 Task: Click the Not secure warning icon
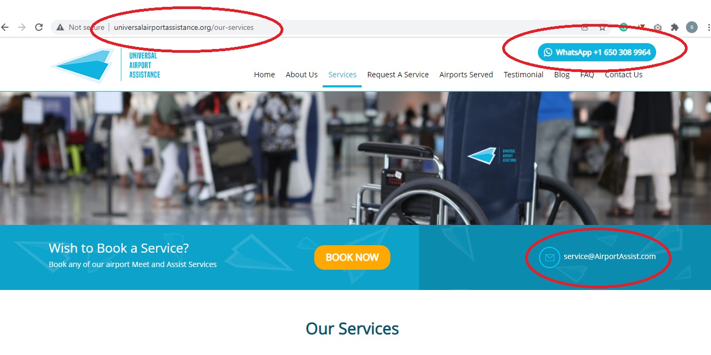tap(60, 27)
